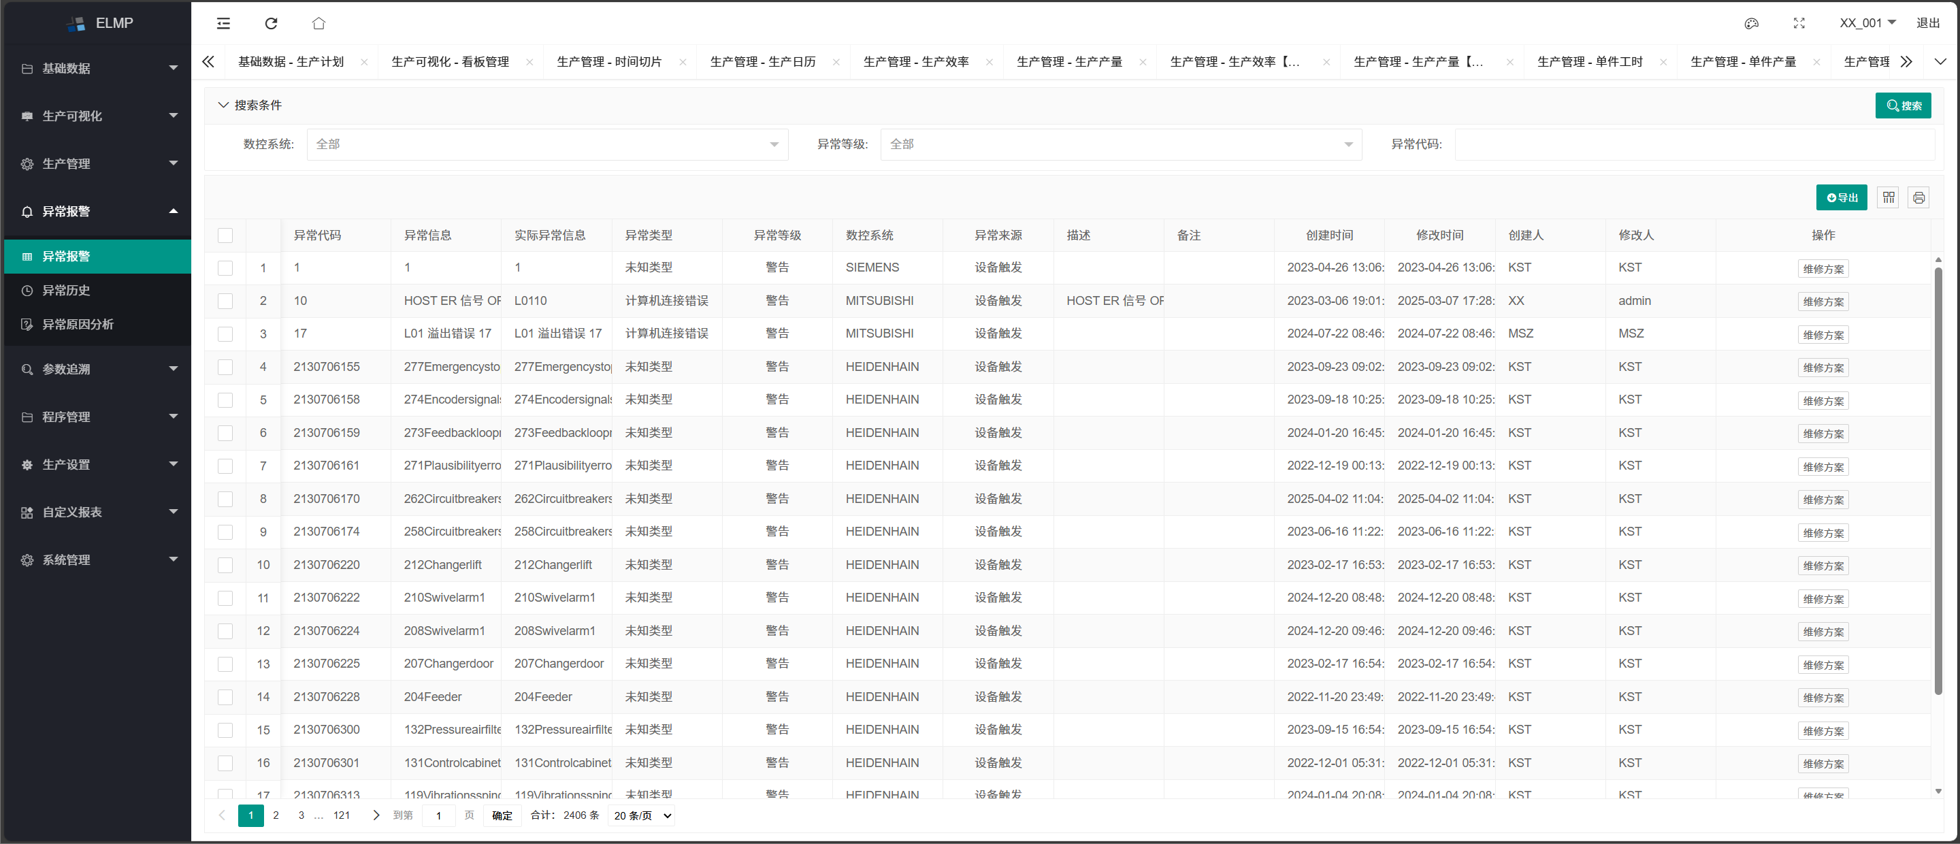The width and height of the screenshot is (1960, 844).
Task: Go to home via house icon
Action: point(318,24)
